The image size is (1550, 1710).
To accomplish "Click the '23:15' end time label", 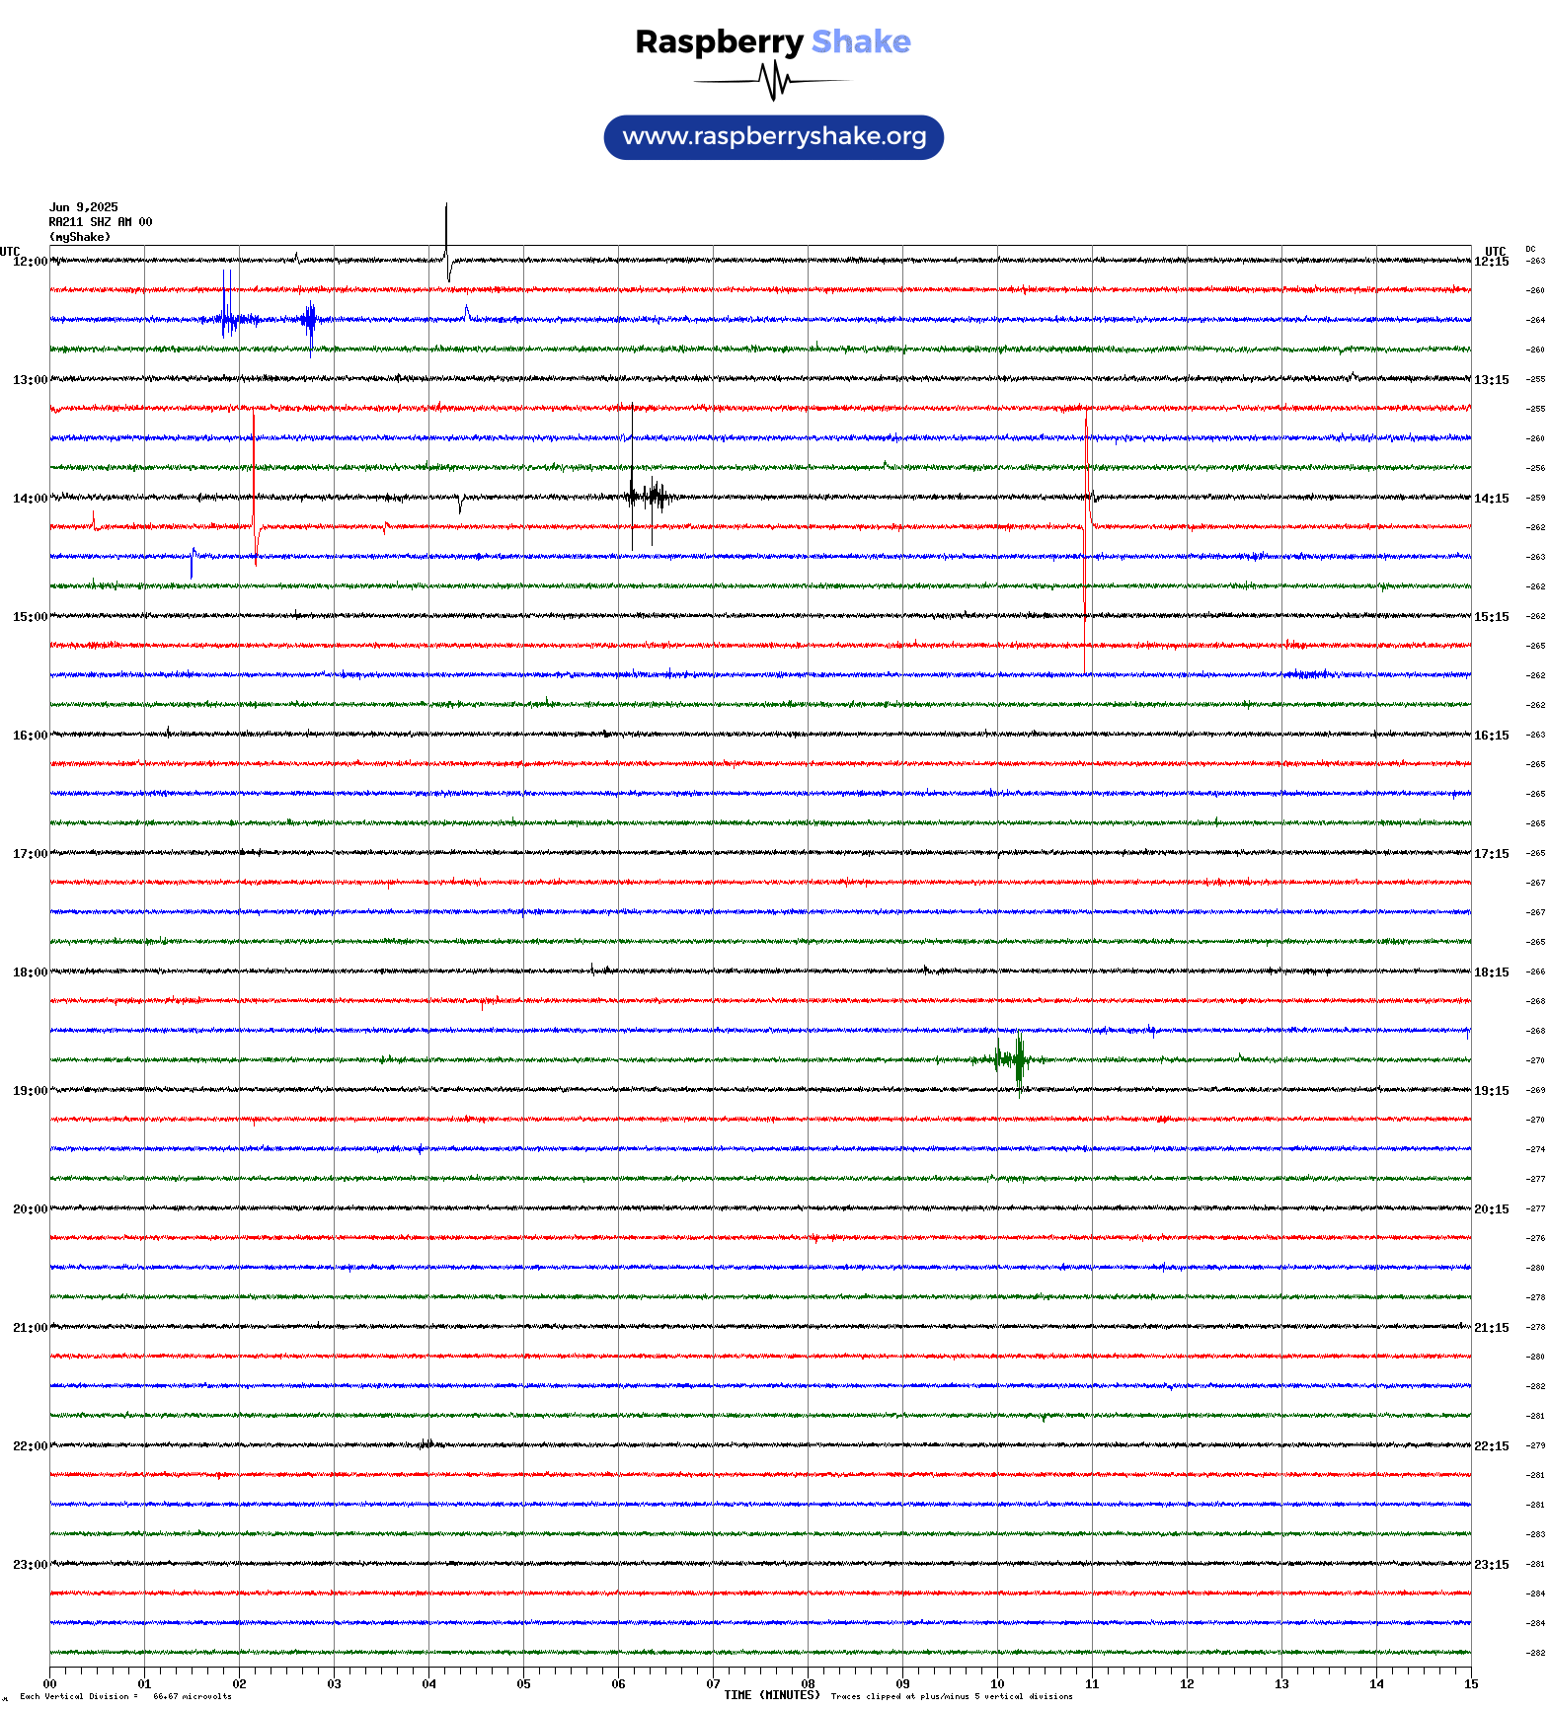I will (1492, 1565).
